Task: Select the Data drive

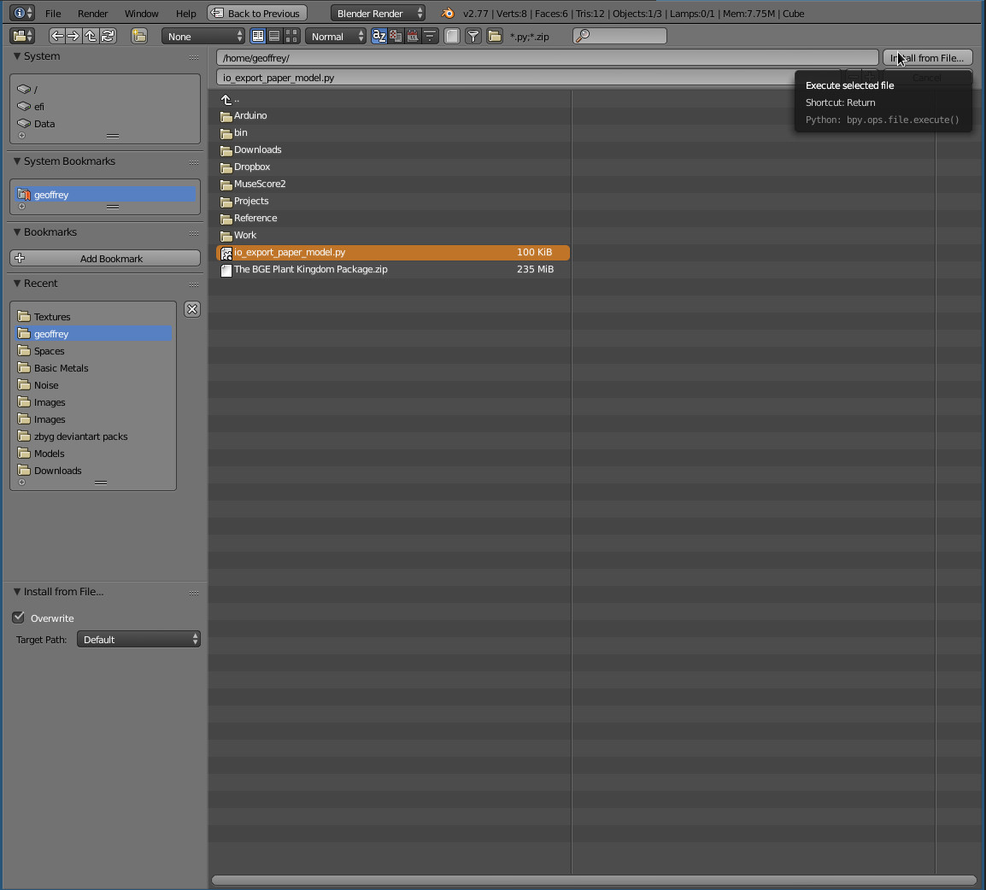Action: [105, 123]
